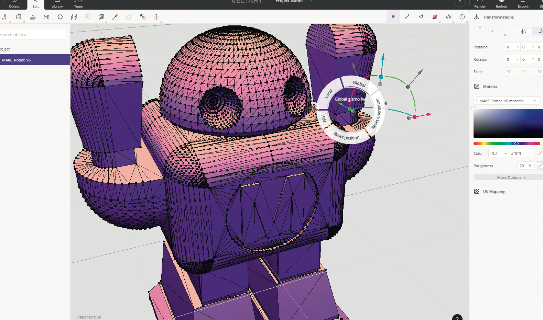
Task: Open the material name dropdown
Action: pos(534,101)
